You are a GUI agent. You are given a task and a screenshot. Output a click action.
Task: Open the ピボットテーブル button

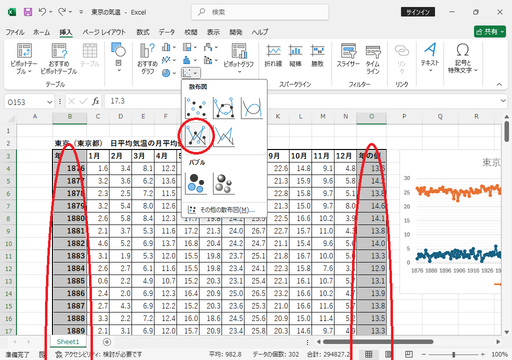pos(24,59)
